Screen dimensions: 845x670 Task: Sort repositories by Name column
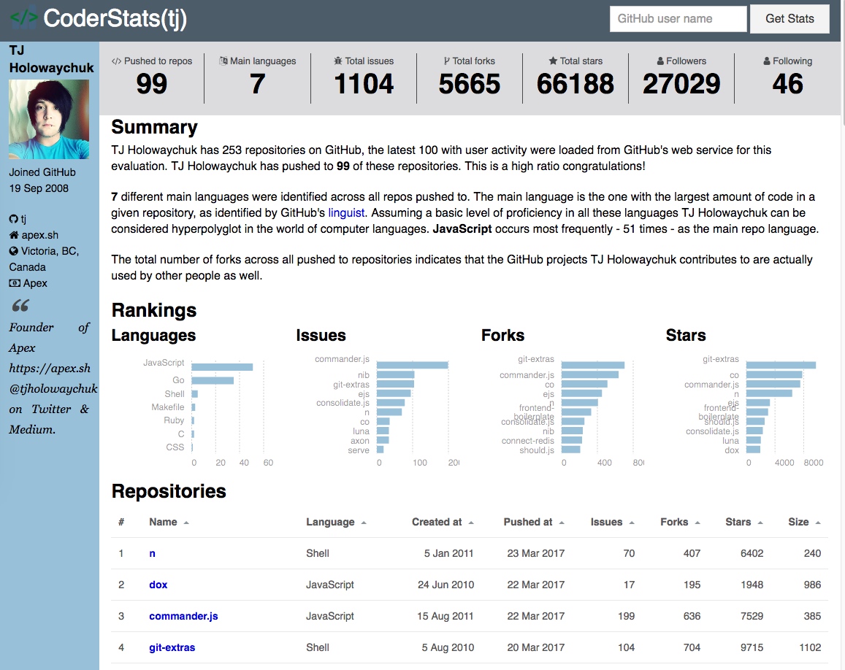point(169,522)
